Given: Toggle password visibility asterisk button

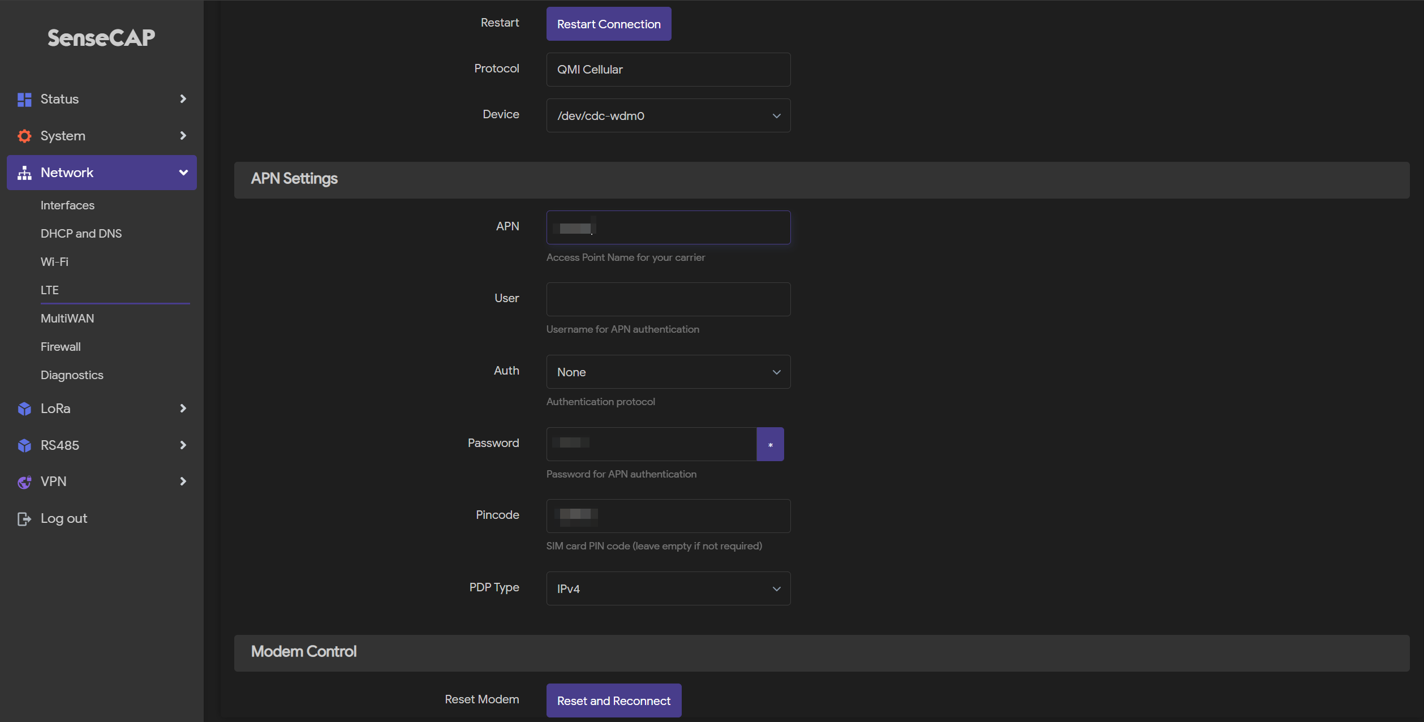Looking at the screenshot, I should pyautogui.click(x=770, y=444).
